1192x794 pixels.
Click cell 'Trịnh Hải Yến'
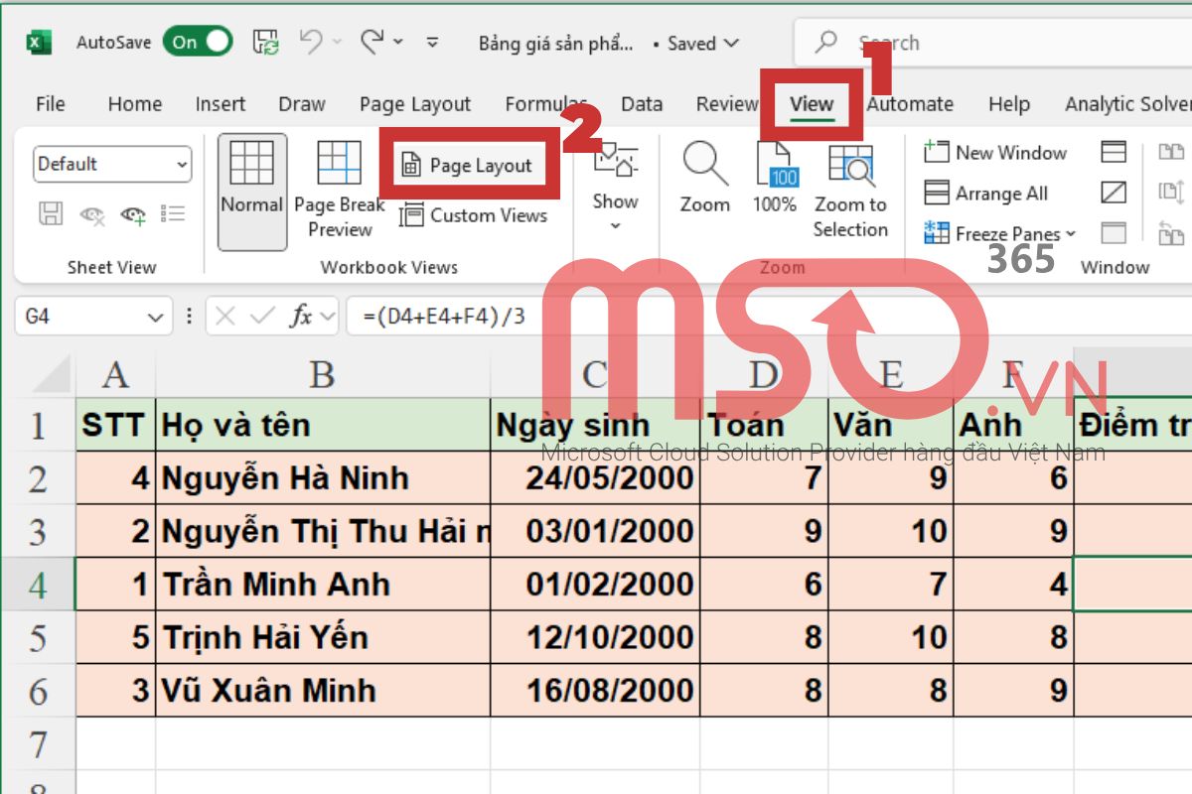pyautogui.click(x=324, y=637)
